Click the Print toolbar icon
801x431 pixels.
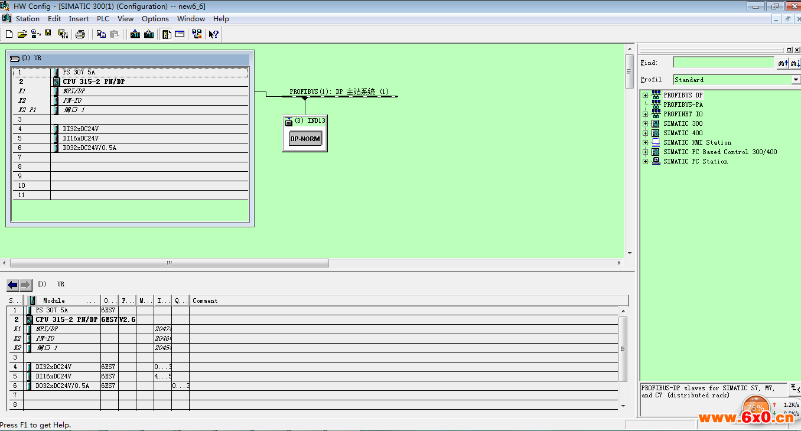tap(80, 34)
